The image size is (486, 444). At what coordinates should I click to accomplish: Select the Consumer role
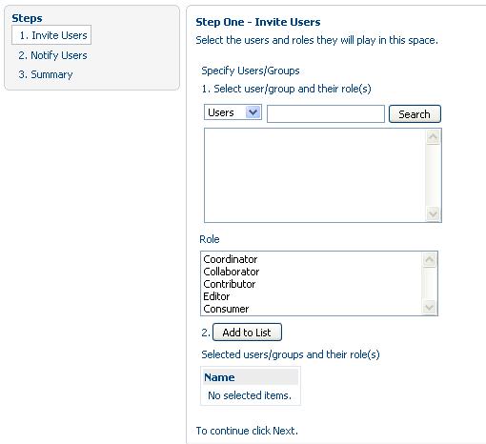click(226, 309)
